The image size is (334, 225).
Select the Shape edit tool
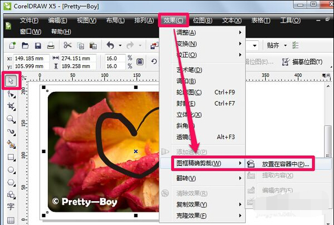point(11,94)
